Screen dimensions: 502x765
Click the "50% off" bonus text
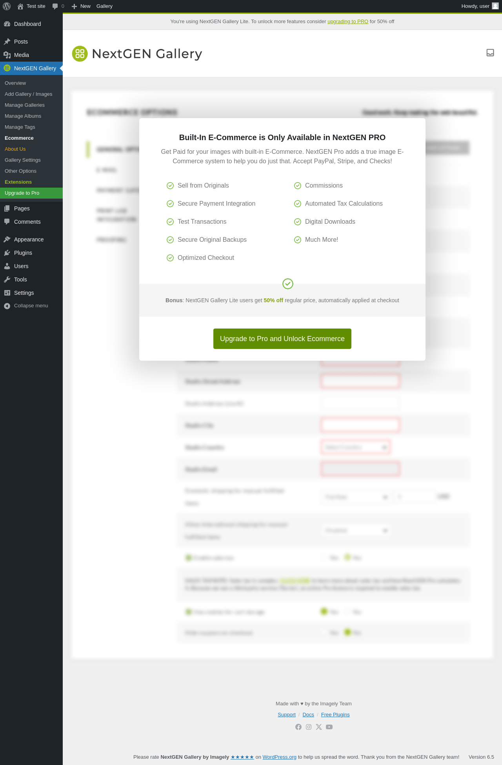(x=273, y=300)
